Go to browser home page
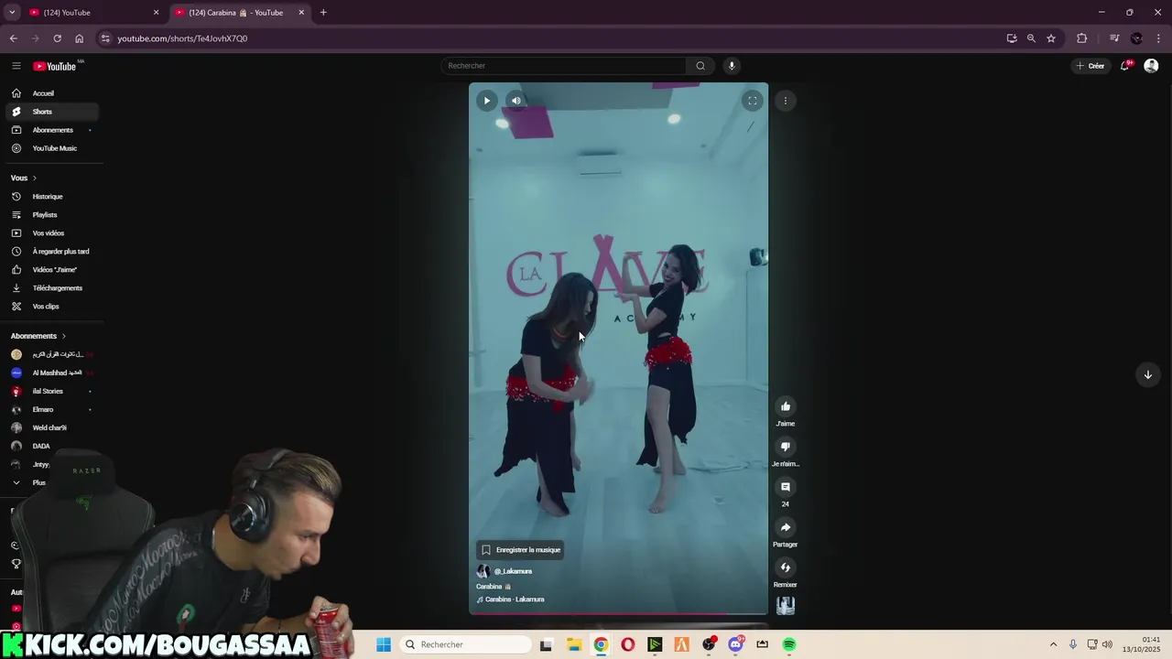 [x=79, y=38]
